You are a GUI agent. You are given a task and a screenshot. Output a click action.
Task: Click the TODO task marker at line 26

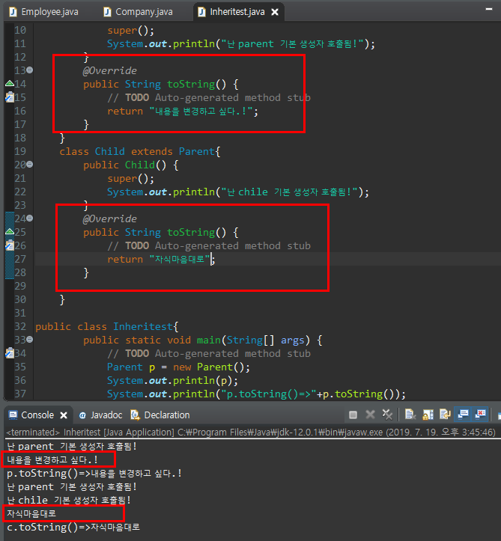tap(10, 245)
